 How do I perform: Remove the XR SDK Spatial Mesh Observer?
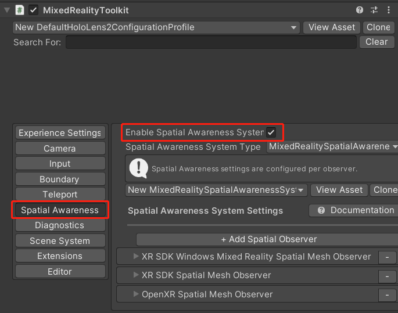click(x=387, y=276)
